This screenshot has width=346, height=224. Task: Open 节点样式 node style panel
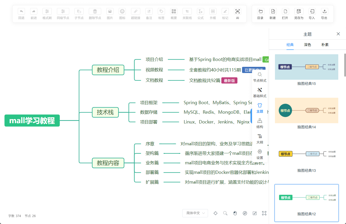point(259,77)
